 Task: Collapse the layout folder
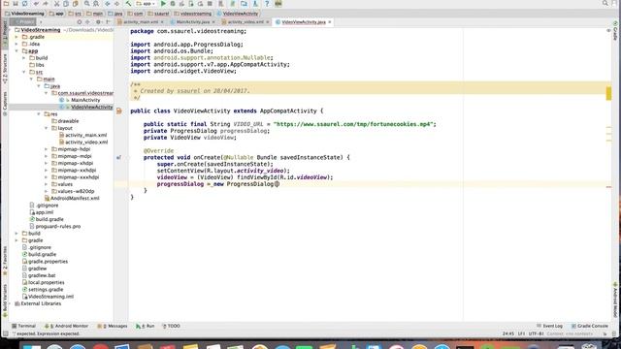pyautogui.click(x=47, y=128)
